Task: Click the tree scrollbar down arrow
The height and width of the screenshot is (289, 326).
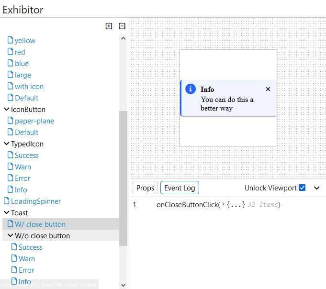Action: pyautogui.click(x=123, y=285)
